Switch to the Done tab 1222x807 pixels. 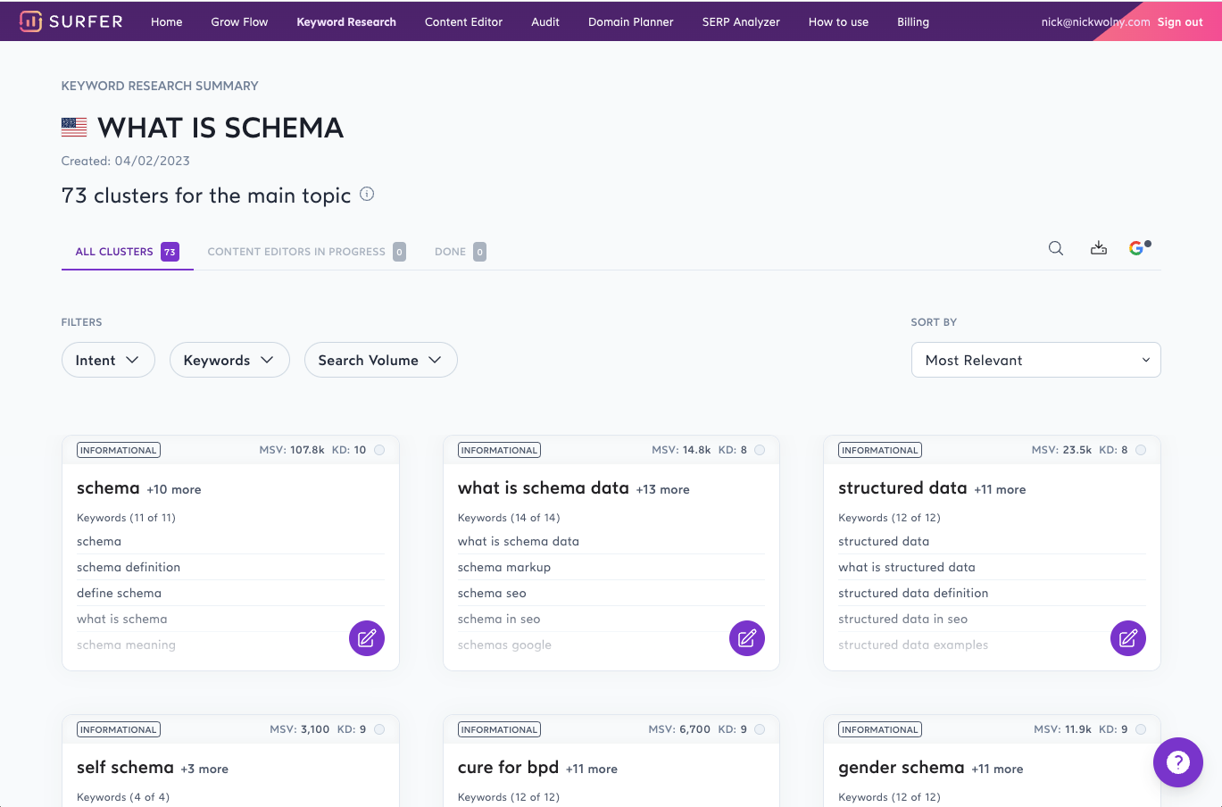click(460, 252)
